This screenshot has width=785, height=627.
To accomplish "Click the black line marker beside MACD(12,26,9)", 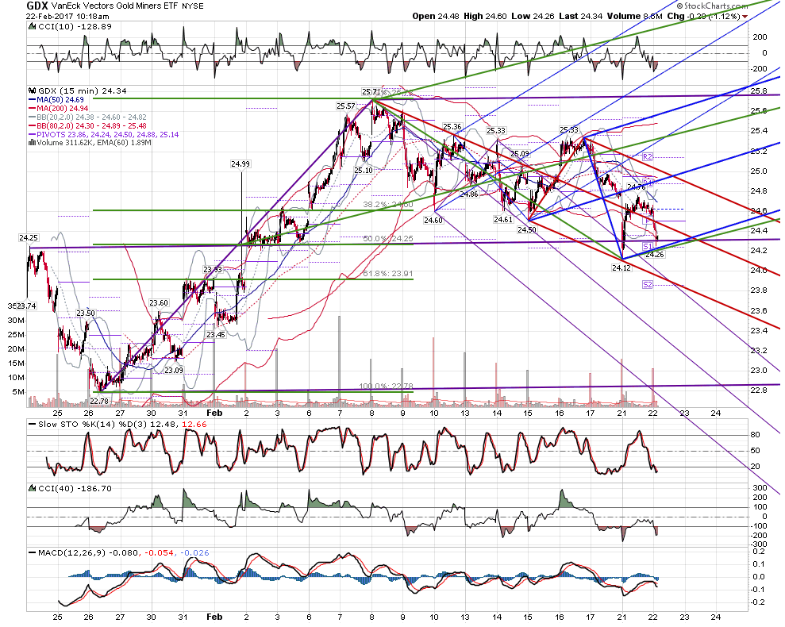I will pyautogui.click(x=33, y=553).
